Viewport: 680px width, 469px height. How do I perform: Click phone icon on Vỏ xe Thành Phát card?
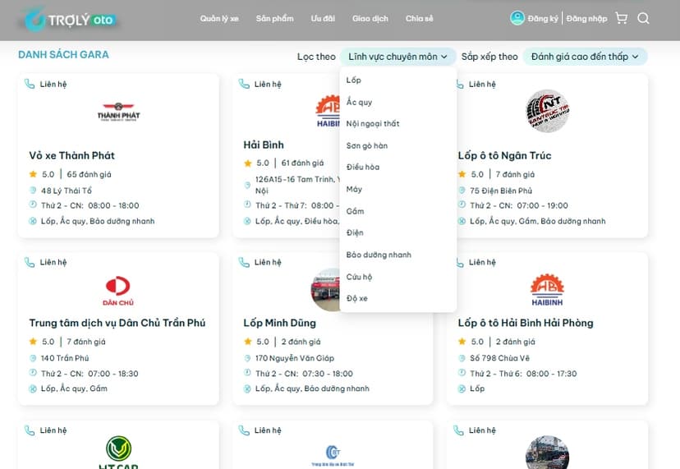(x=29, y=84)
